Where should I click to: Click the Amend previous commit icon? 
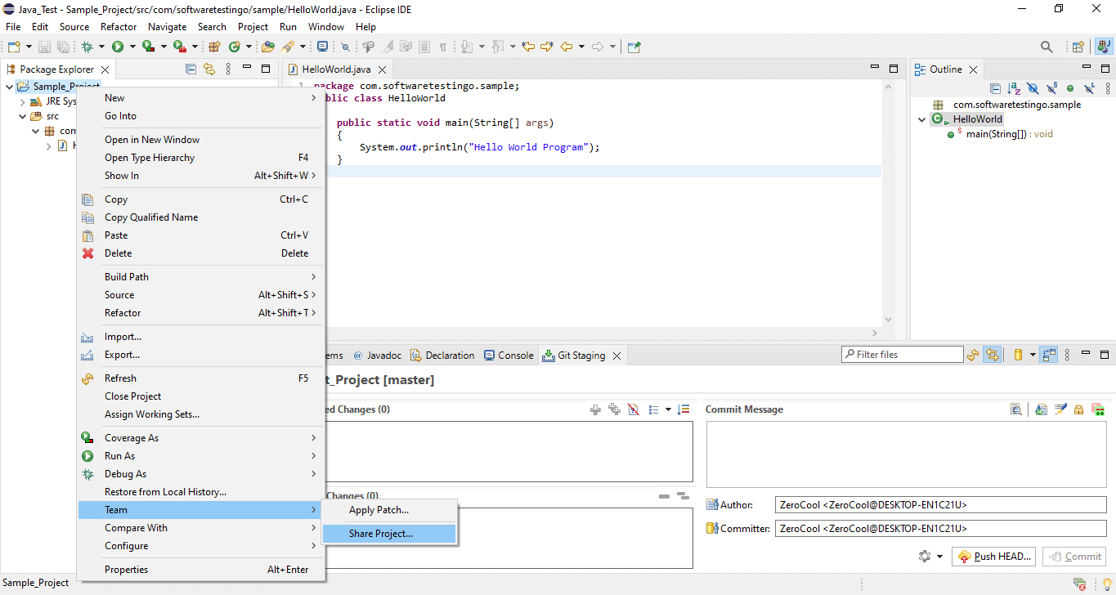1041,409
